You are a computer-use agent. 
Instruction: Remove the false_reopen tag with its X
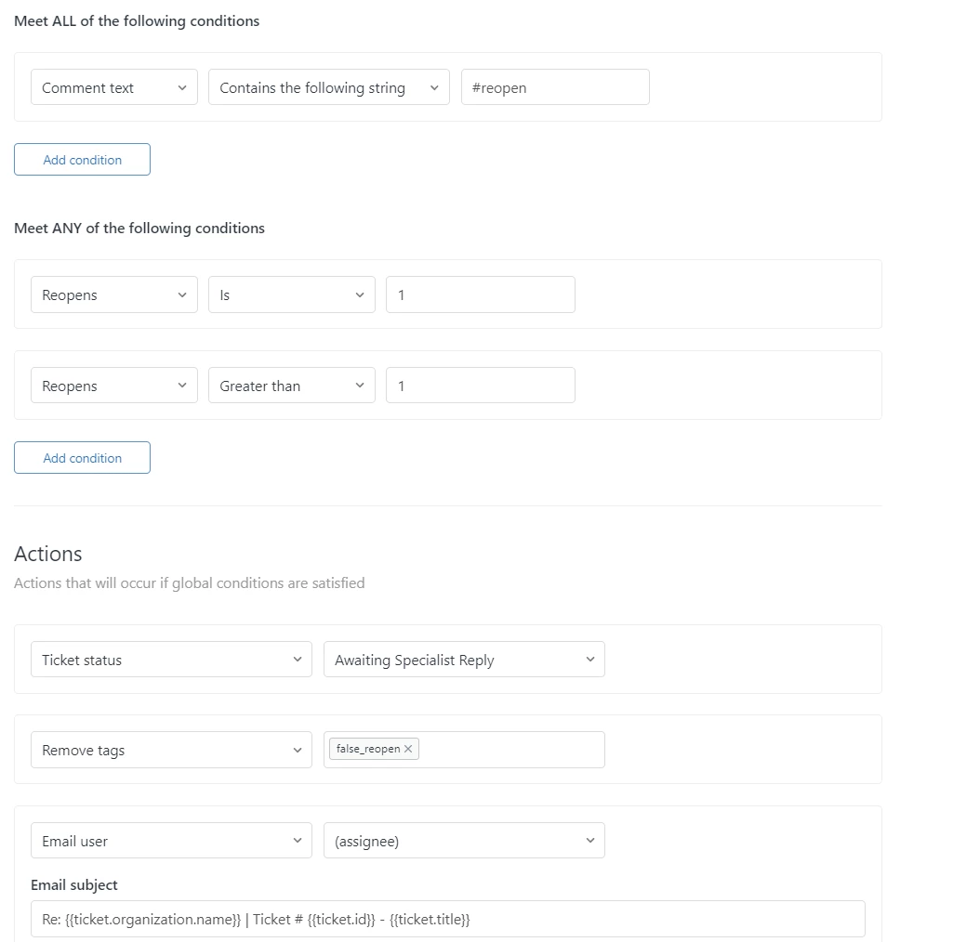[x=408, y=749]
